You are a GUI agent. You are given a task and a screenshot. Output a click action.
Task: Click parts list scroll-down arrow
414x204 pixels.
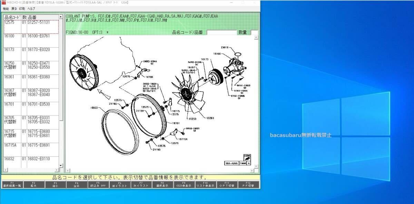[x=61, y=165]
